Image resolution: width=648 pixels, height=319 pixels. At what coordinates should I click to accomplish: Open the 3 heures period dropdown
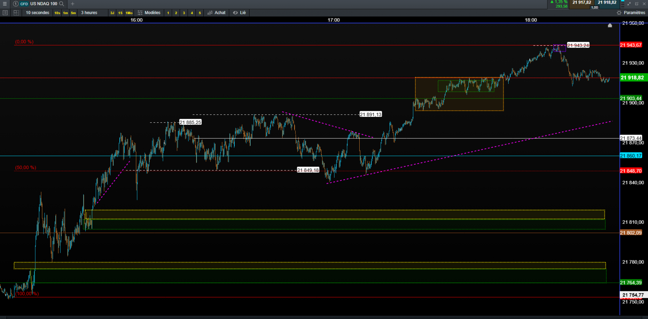(x=89, y=13)
